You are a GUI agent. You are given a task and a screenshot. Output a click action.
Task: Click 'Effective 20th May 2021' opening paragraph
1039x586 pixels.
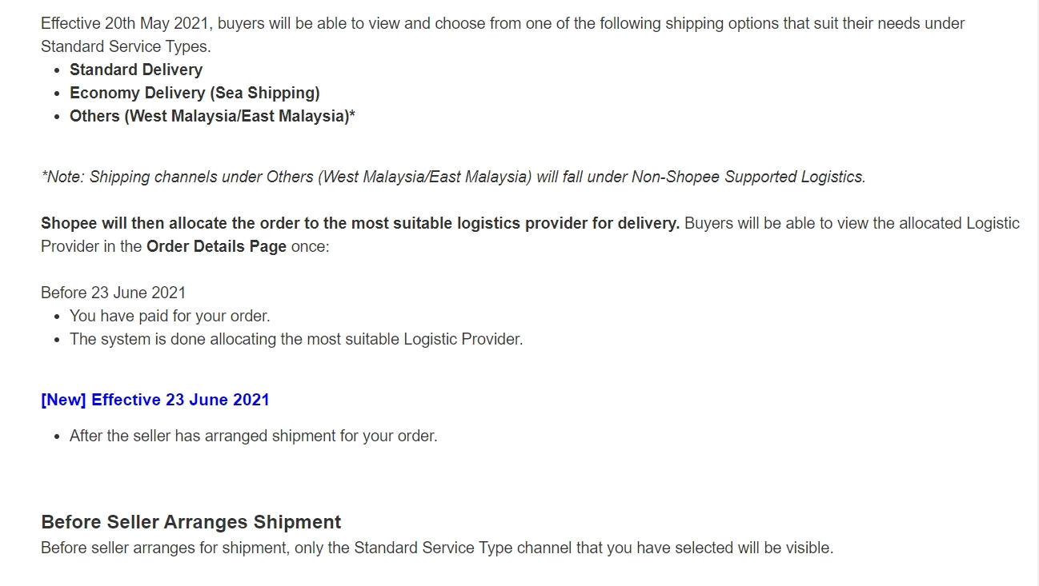coord(503,34)
